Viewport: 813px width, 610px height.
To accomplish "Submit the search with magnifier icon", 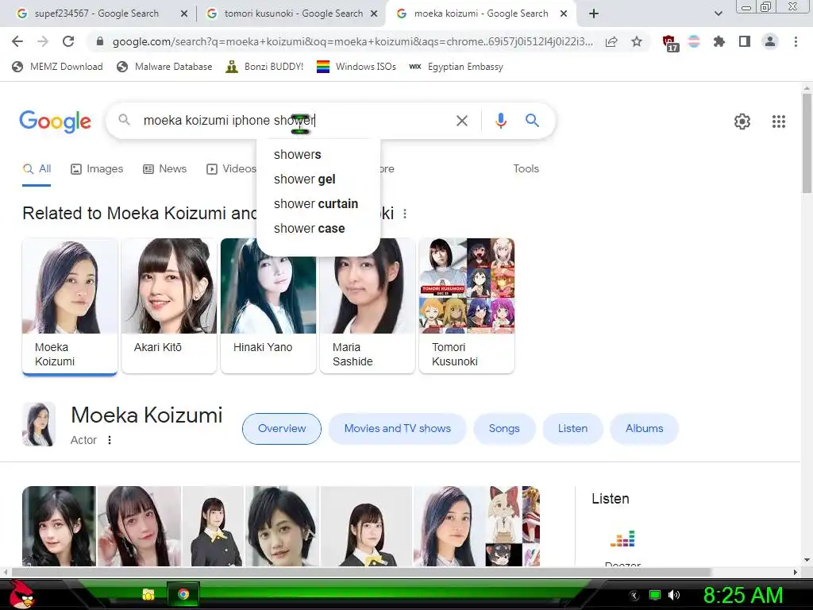I will pyautogui.click(x=532, y=121).
